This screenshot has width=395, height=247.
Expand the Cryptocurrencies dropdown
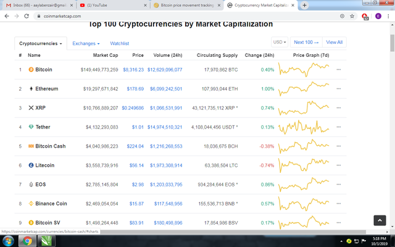pos(41,43)
